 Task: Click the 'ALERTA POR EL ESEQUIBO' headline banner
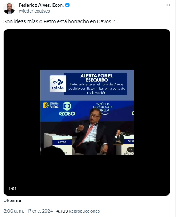pos(97,78)
